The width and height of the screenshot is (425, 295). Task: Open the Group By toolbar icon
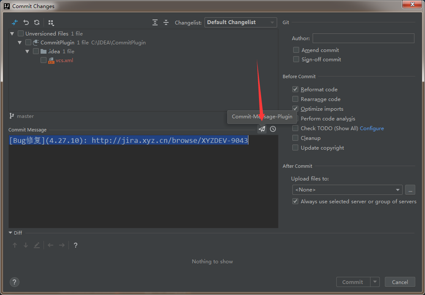(x=51, y=23)
